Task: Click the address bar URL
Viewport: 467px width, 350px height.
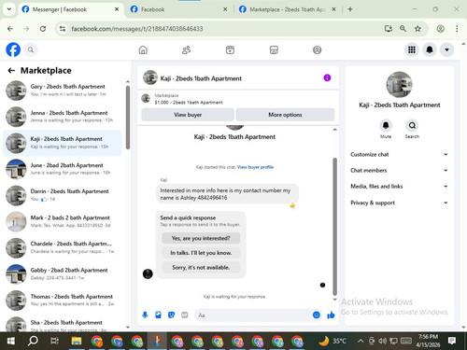Action: click(x=137, y=29)
